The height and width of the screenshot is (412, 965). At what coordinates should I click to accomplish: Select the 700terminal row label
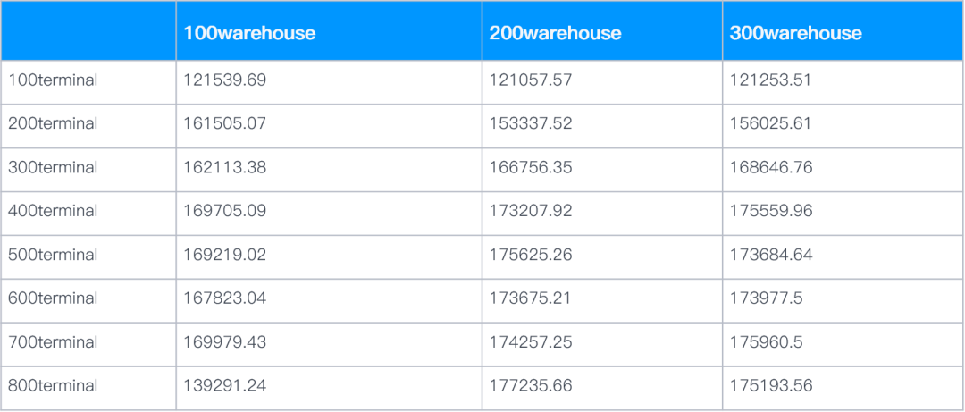coord(53,342)
